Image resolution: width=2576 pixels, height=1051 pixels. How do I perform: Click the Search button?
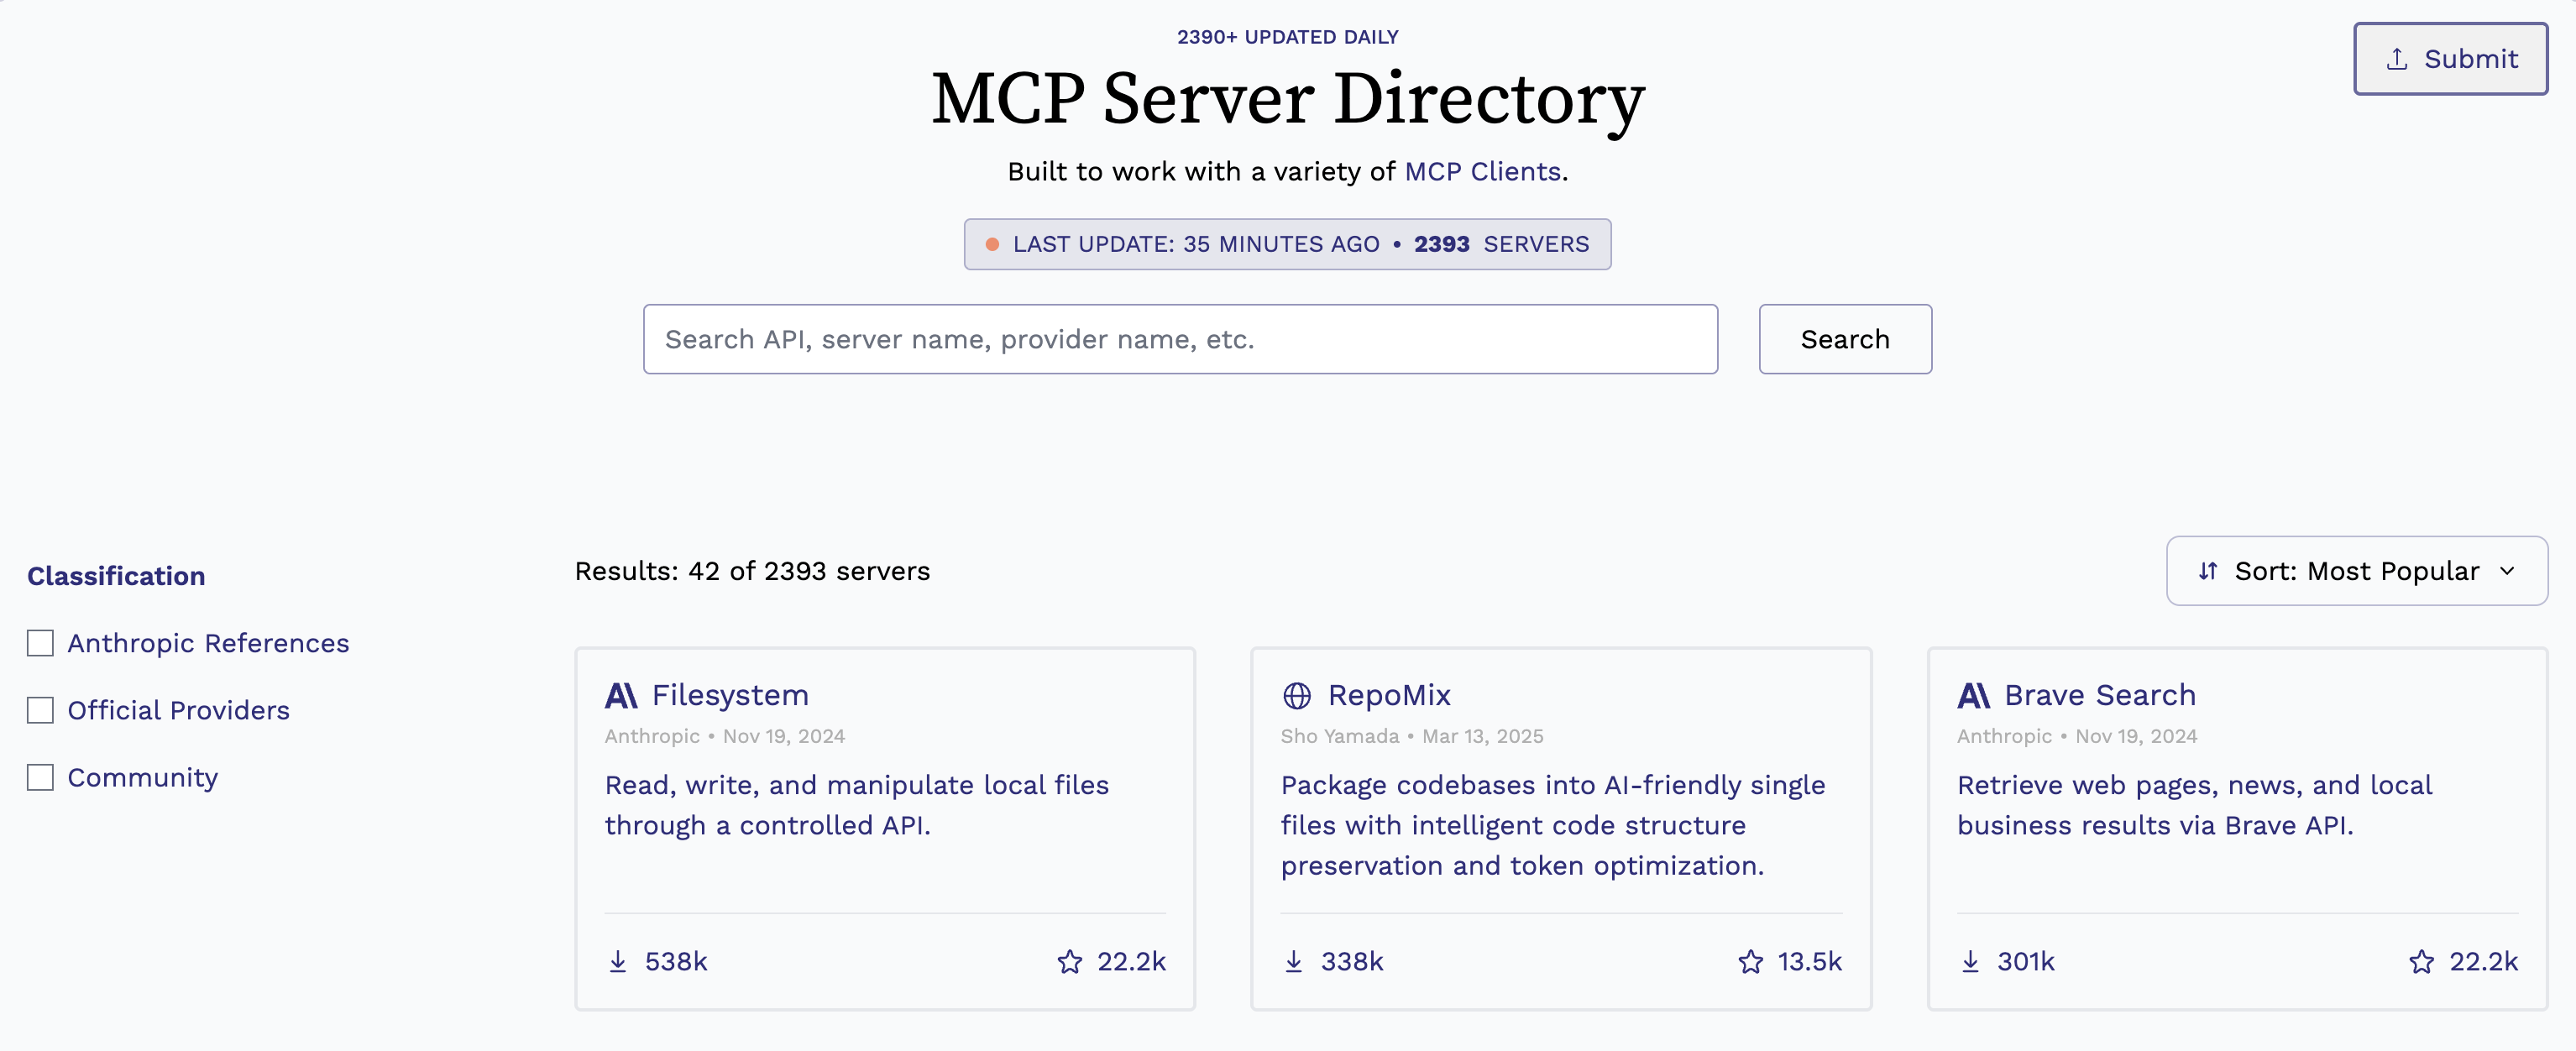click(x=1845, y=339)
